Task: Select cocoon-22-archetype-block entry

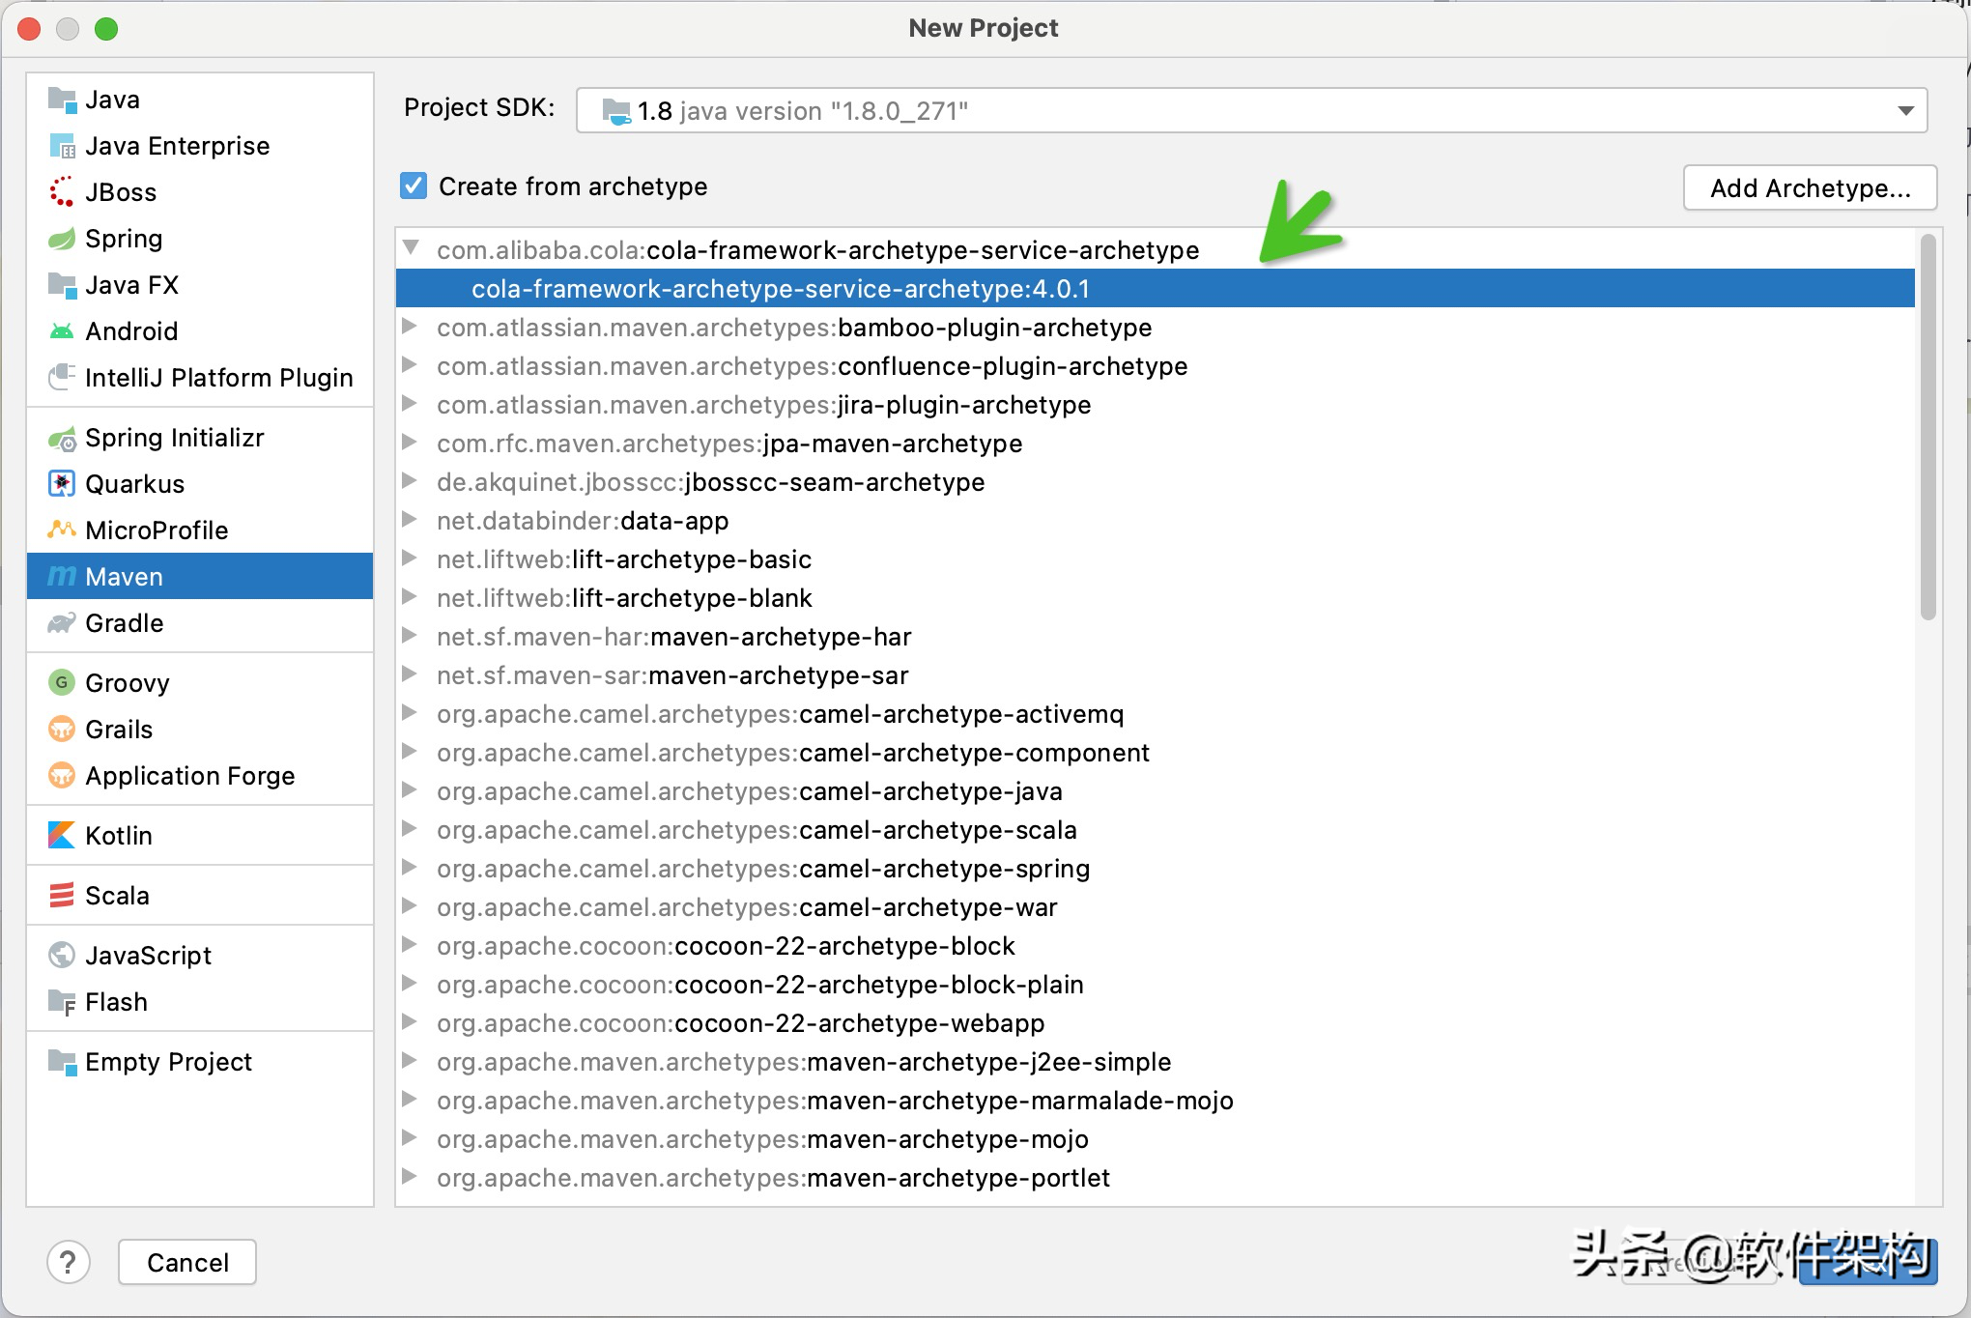Action: (1155, 946)
